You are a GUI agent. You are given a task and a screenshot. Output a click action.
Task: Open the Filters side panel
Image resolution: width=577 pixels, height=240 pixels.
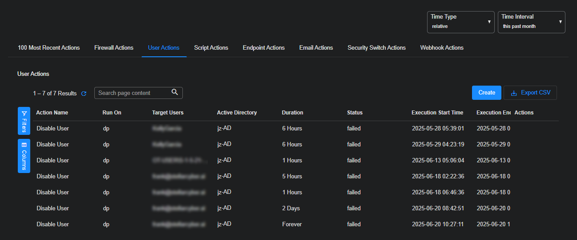[24, 121]
